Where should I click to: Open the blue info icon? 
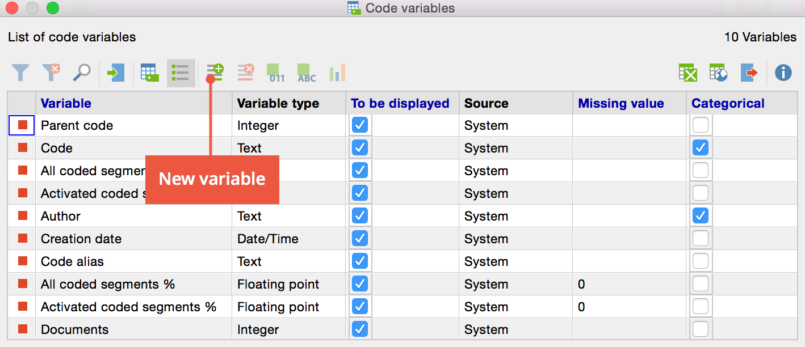pyautogui.click(x=783, y=73)
